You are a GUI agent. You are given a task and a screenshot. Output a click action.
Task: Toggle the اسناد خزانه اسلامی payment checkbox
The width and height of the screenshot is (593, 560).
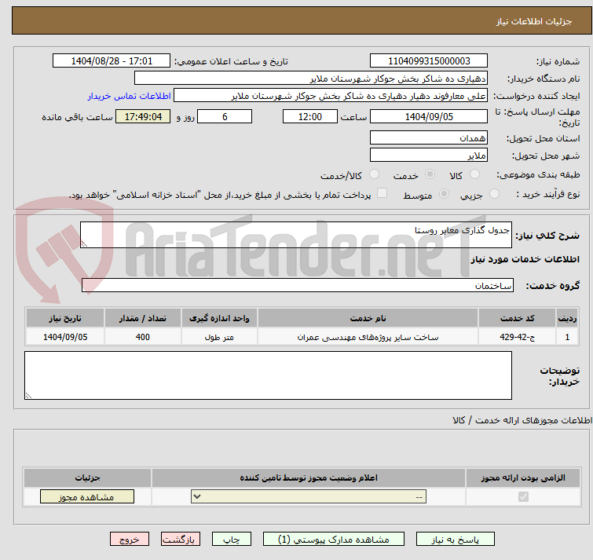tap(383, 193)
